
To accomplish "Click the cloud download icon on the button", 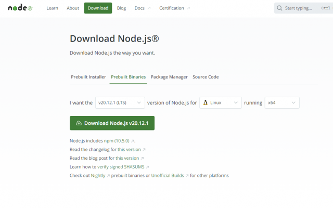I will [79, 123].
